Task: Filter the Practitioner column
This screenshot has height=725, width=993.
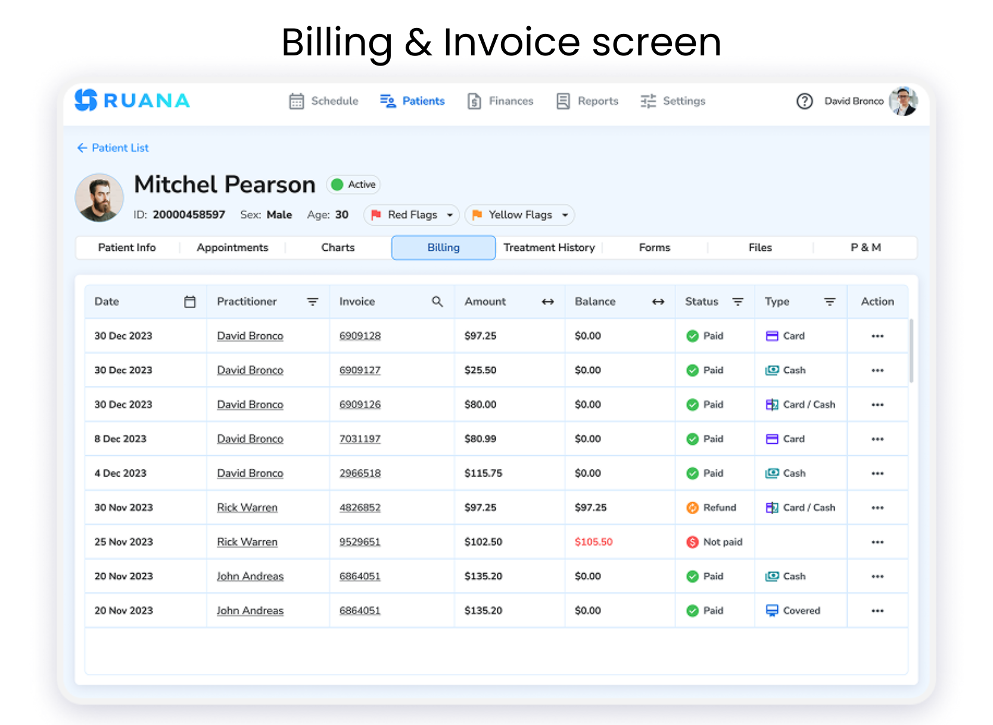Action: click(x=313, y=302)
